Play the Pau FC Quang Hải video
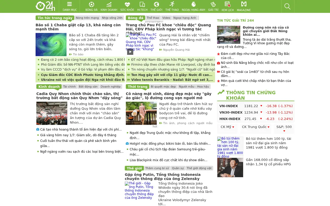 (130, 52)
